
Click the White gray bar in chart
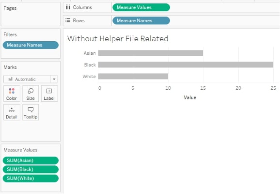click(x=133, y=76)
